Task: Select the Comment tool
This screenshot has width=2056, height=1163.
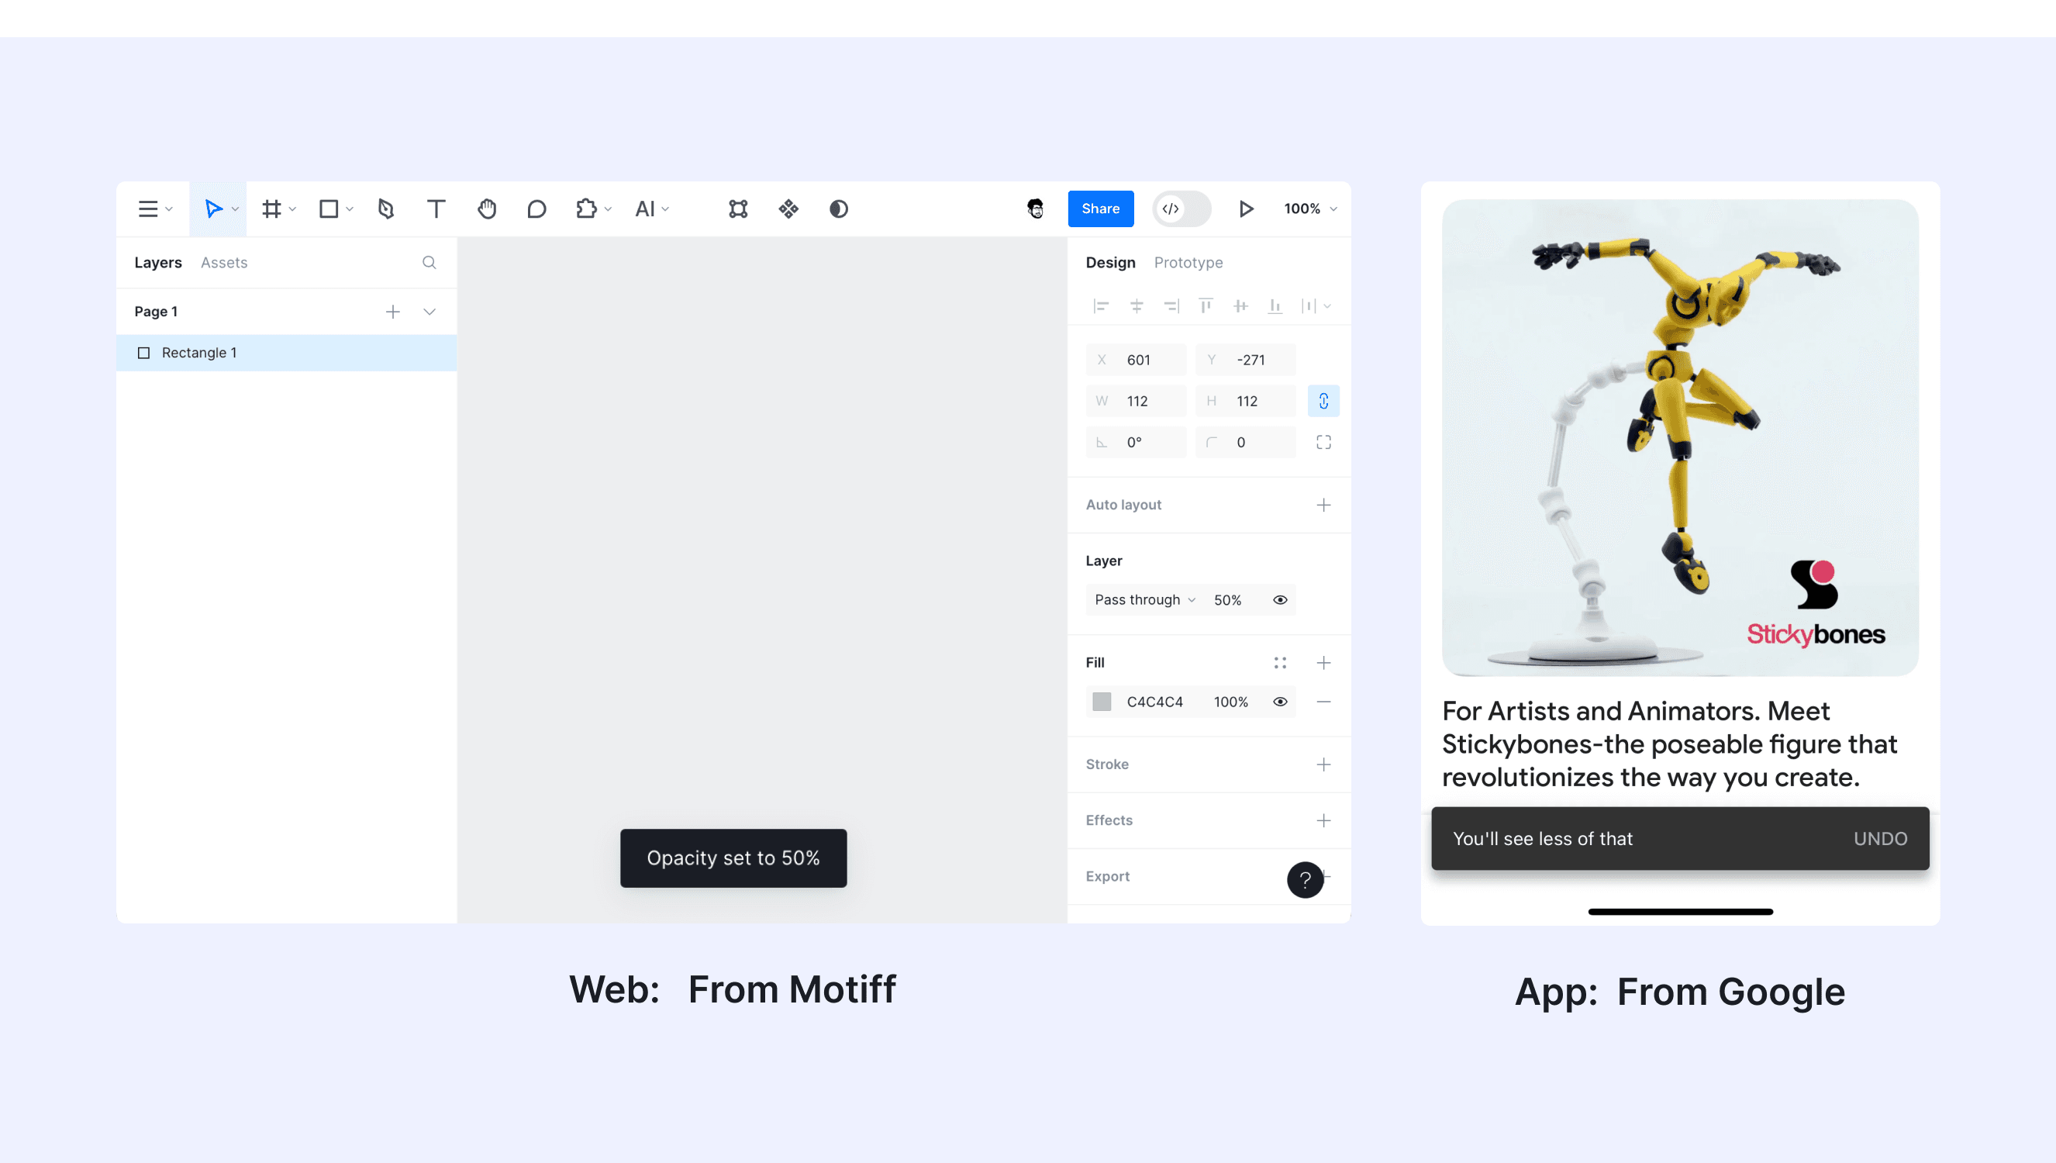Action: 536,209
